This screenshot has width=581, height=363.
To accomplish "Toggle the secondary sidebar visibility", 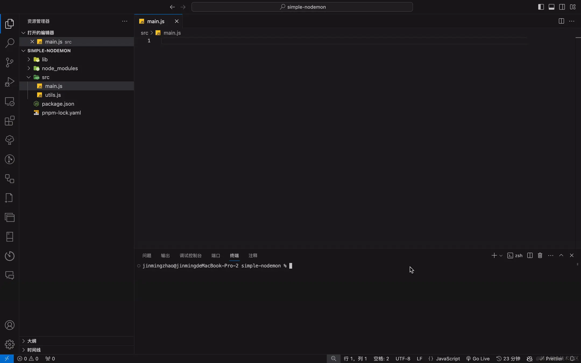I will (562, 7).
